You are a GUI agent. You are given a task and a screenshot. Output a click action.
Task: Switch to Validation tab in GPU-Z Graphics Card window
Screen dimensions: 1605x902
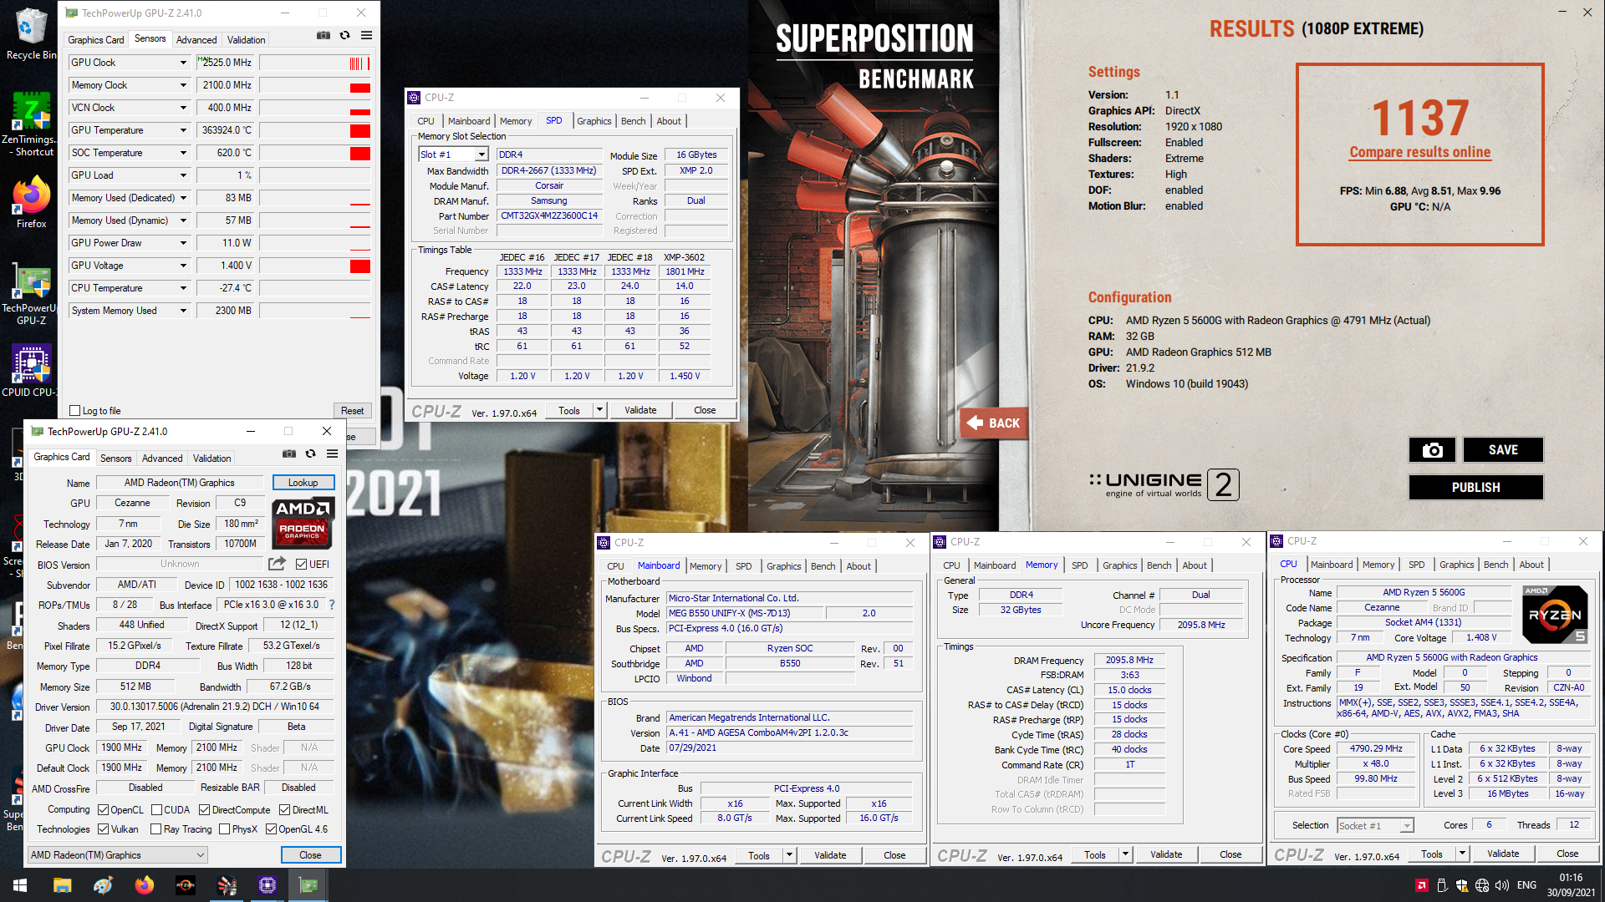click(x=212, y=459)
